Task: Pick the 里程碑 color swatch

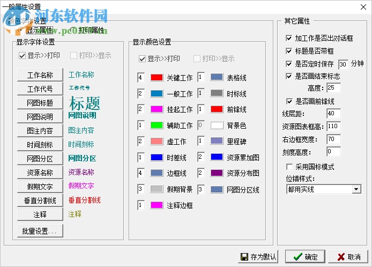Action: [x=217, y=141]
